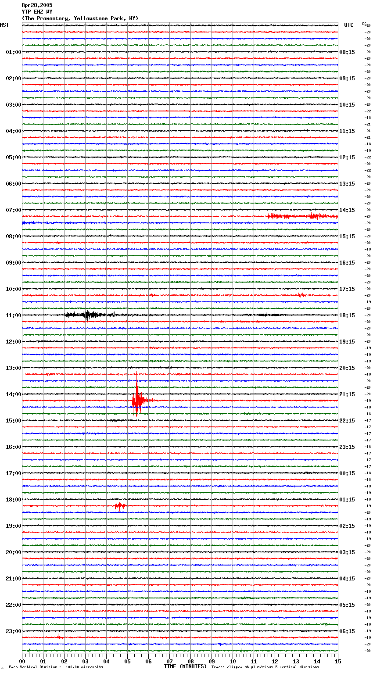Viewport: 373px width, 673px height.
Task: Click the 06:15 UTC time label
Action: click(347, 631)
